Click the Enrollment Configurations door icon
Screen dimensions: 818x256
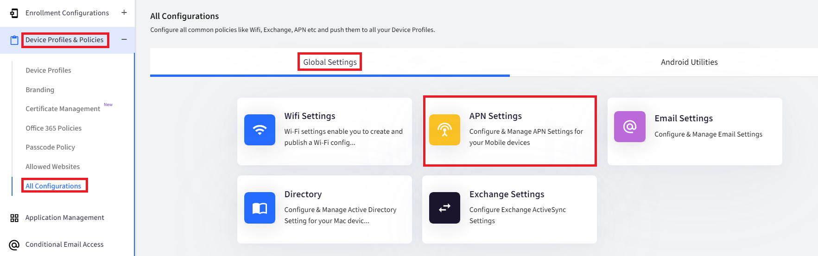[x=14, y=13]
